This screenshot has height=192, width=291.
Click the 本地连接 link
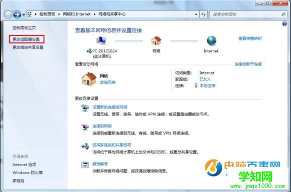pyautogui.click(x=207, y=85)
